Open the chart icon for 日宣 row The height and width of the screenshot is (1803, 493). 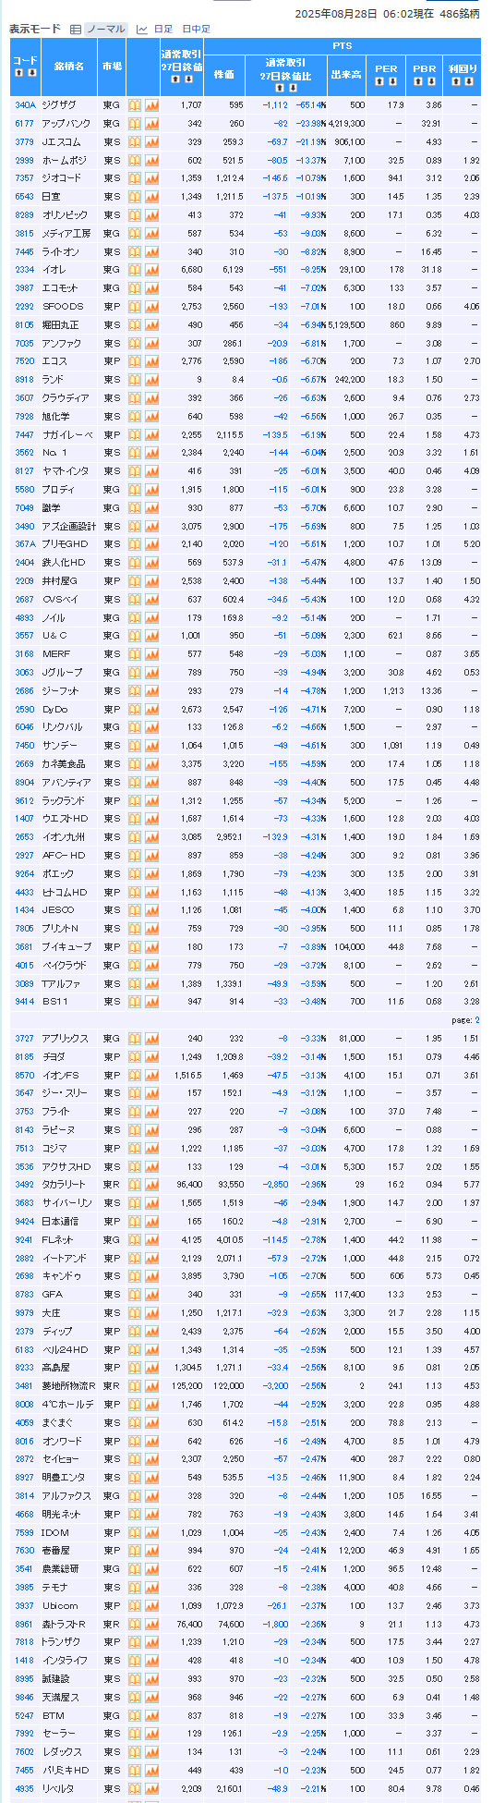click(x=151, y=197)
